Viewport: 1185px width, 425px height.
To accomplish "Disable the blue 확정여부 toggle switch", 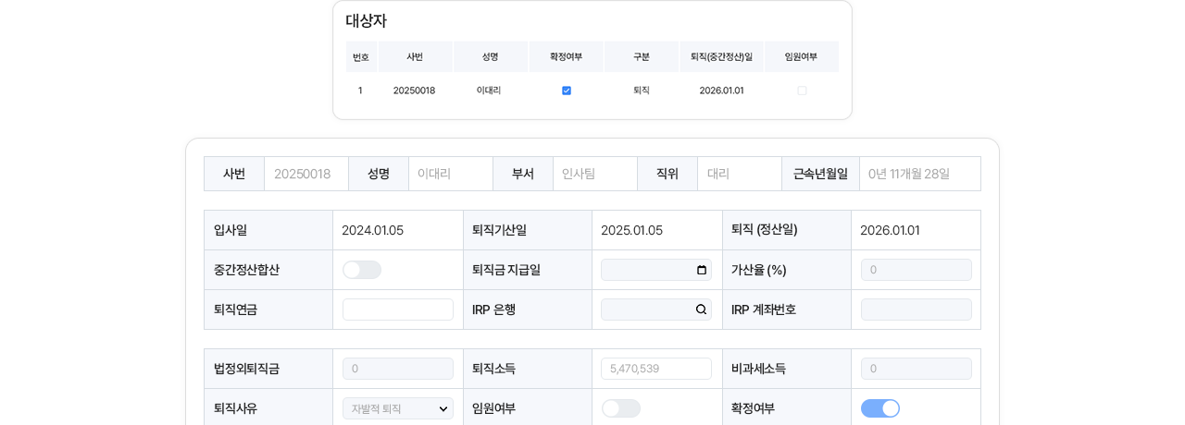I will (879, 408).
